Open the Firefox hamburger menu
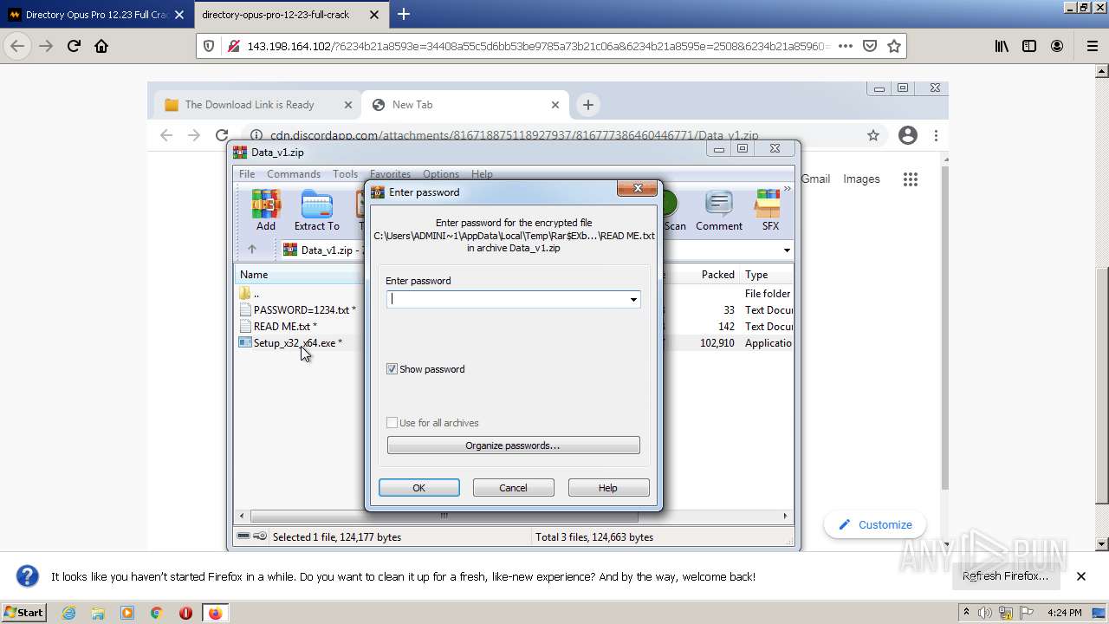This screenshot has width=1109, height=624. click(x=1092, y=46)
